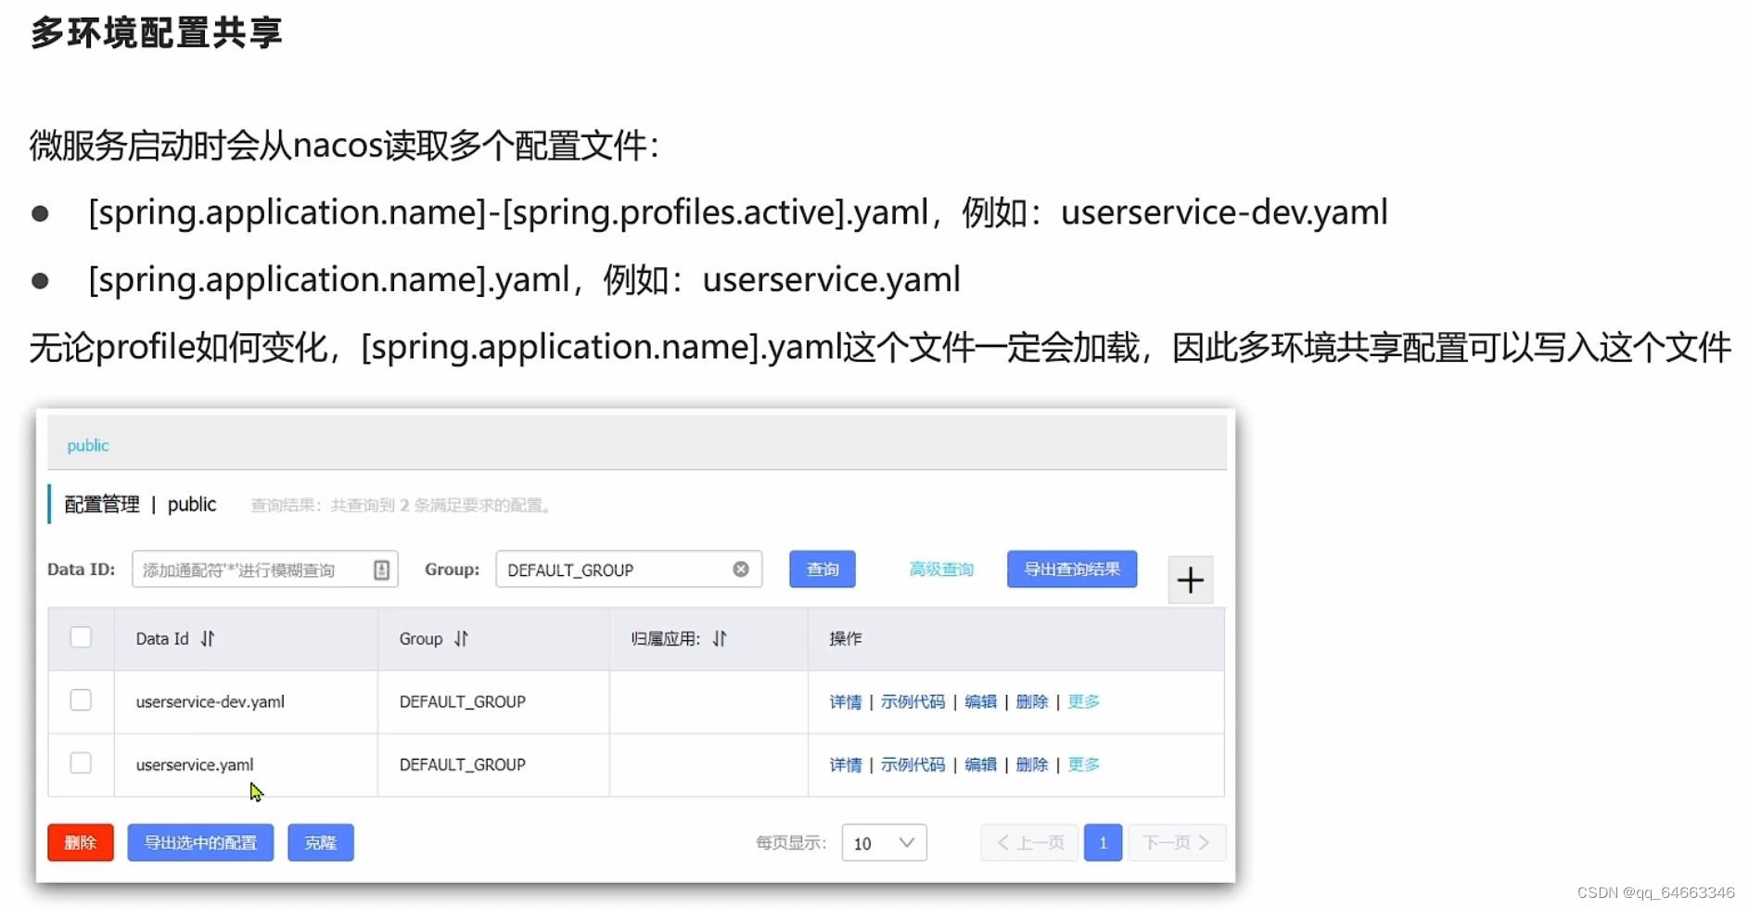Click 删除 link for userservice-dev.yaml
This screenshot has height=909, width=1749.
tap(1032, 702)
